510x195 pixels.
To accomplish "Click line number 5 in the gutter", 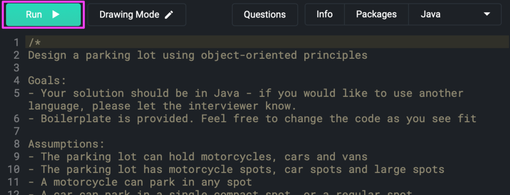I will pyautogui.click(x=16, y=93).
